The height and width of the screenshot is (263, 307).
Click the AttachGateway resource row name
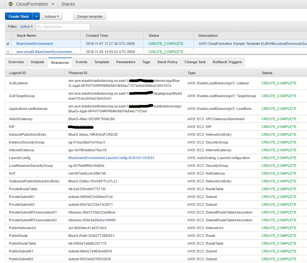[21, 119]
